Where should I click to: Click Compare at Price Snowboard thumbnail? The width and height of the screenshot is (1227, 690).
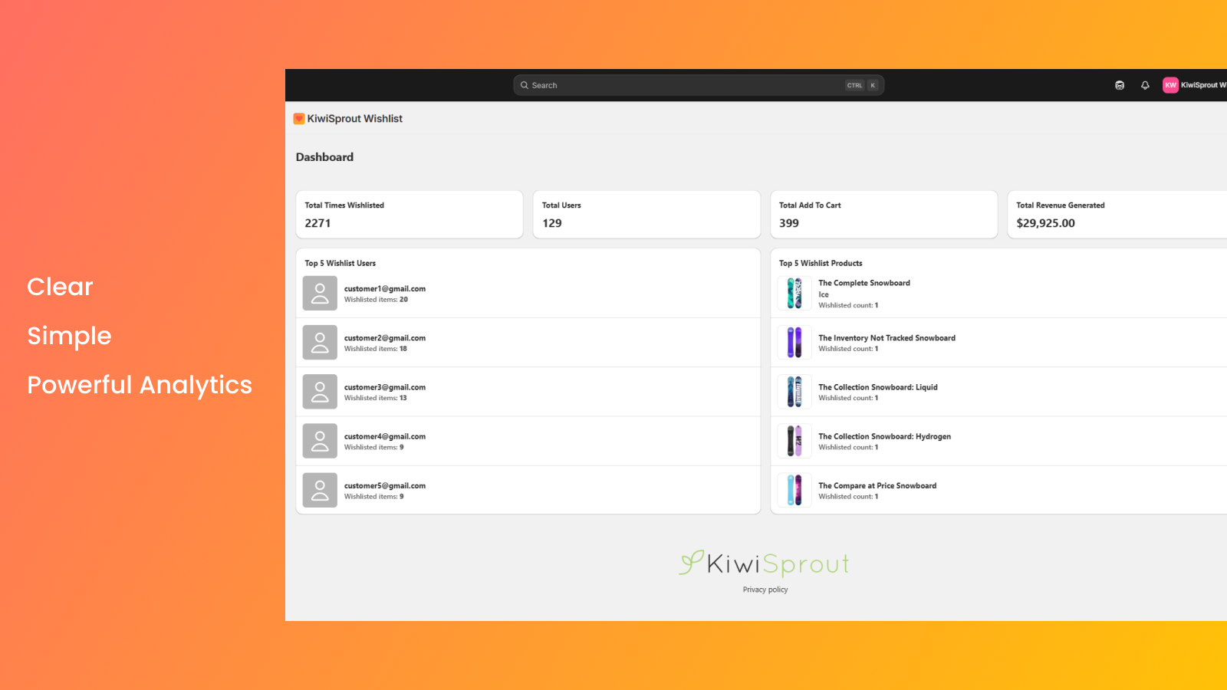tap(794, 490)
